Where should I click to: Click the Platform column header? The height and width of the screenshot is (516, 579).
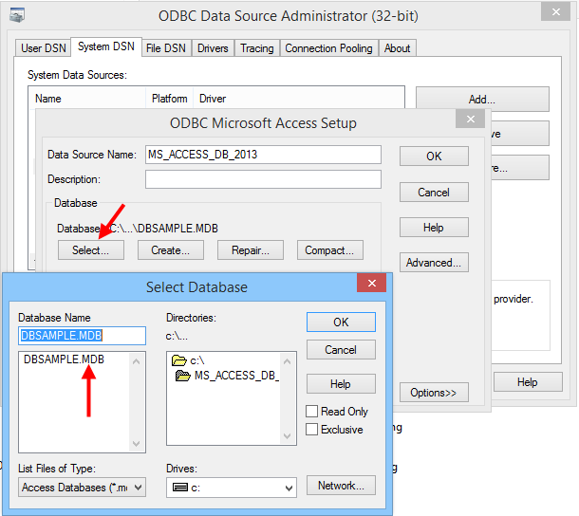click(170, 99)
